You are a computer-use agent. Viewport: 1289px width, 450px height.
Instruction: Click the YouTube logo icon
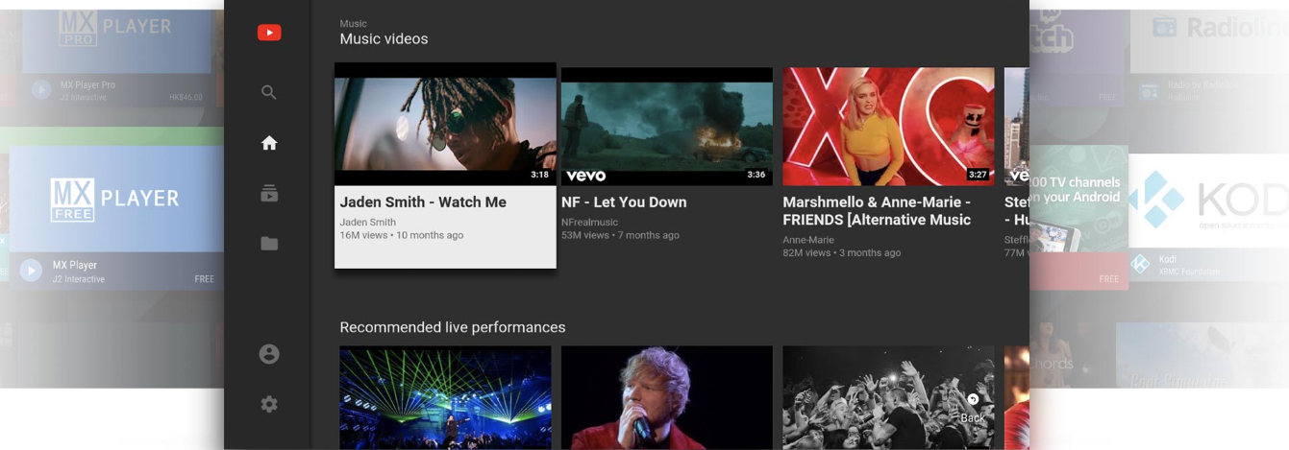coord(269,33)
